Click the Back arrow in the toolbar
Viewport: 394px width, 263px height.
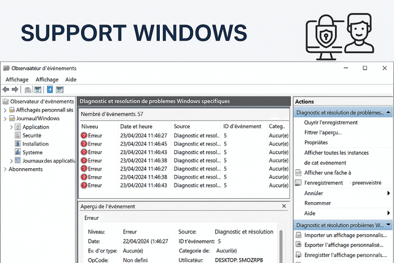point(6,89)
